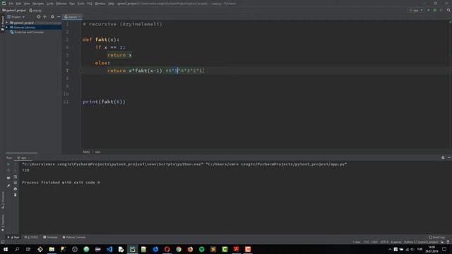Show hidden system tray icons chevron

390,249
